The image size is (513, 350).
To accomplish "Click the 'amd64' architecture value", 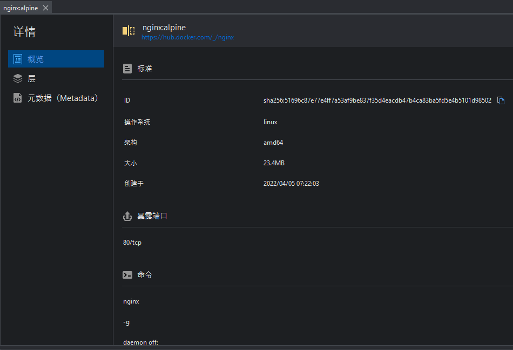I will tap(273, 143).
